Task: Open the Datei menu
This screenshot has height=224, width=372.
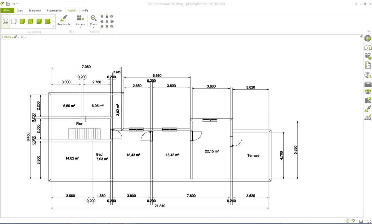Action: tap(7, 11)
